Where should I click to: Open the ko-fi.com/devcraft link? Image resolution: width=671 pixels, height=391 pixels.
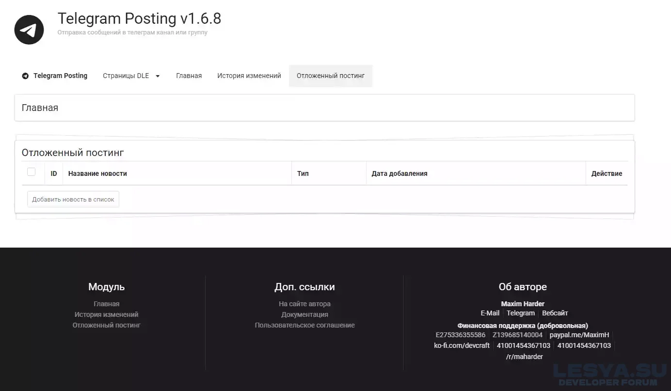click(462, 345)
